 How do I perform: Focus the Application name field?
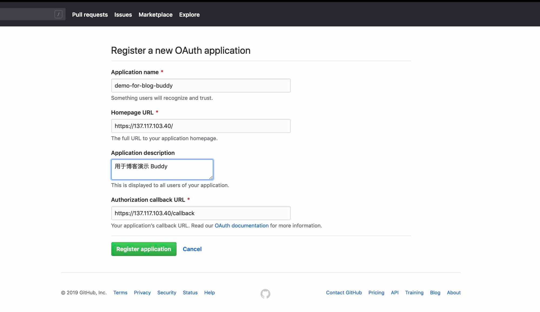coord(201,86)
